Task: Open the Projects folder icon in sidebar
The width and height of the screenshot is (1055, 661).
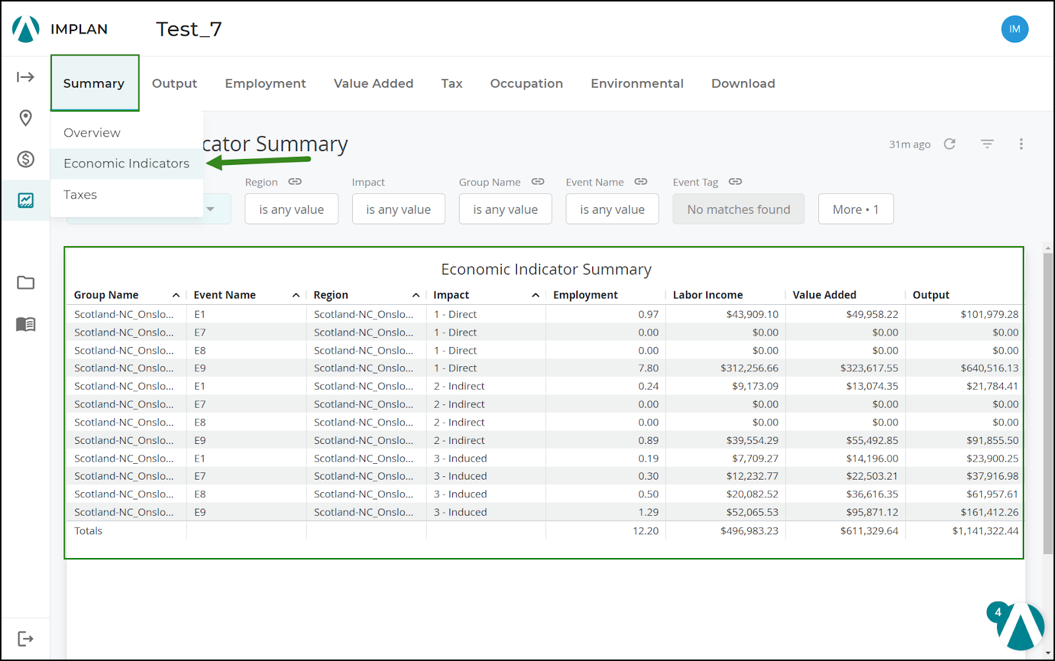Action: click(x=25, y=282)
